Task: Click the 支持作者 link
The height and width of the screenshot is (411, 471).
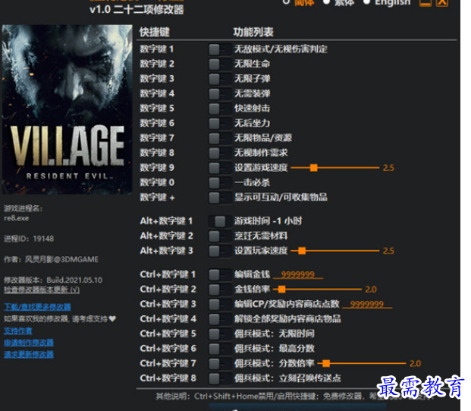Action: click(18, 331)
